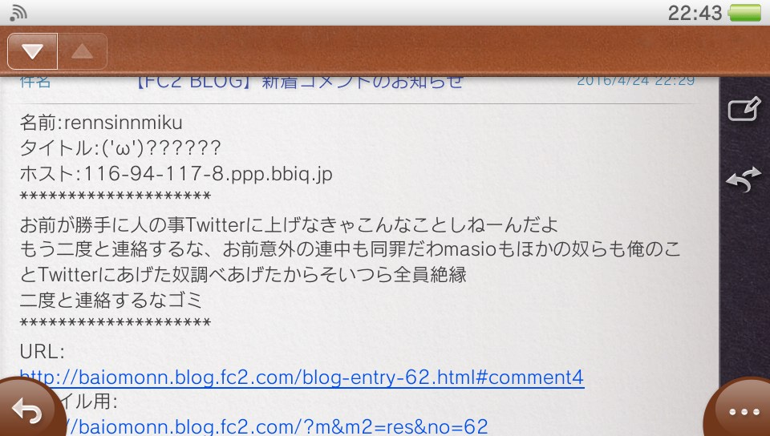The width and height of the screenshot is (770, 436).
Task: Tap the back arrow button
Action: [29, 410]
